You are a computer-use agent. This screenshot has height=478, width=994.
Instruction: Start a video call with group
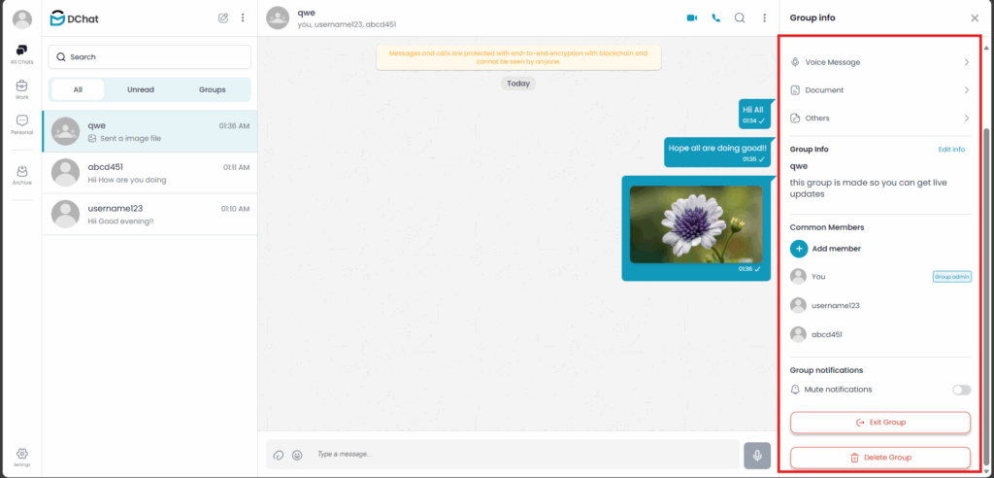[692, 17]
